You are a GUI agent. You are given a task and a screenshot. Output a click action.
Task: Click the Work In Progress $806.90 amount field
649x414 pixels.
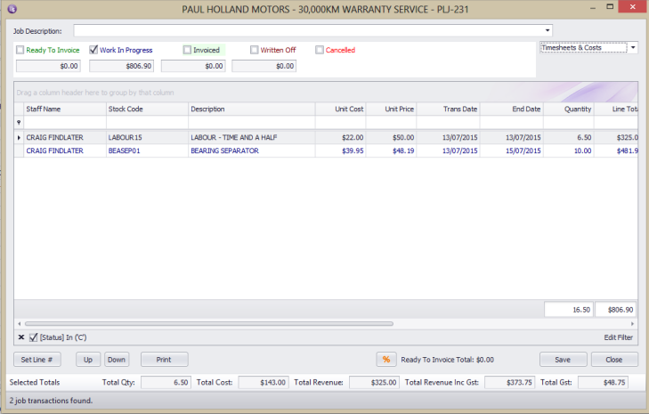tap(122, 66)
